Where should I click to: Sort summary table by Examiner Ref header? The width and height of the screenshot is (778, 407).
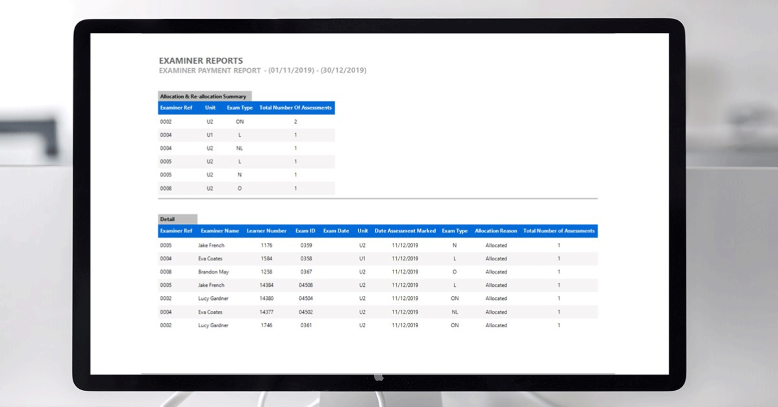pos(176,108)
